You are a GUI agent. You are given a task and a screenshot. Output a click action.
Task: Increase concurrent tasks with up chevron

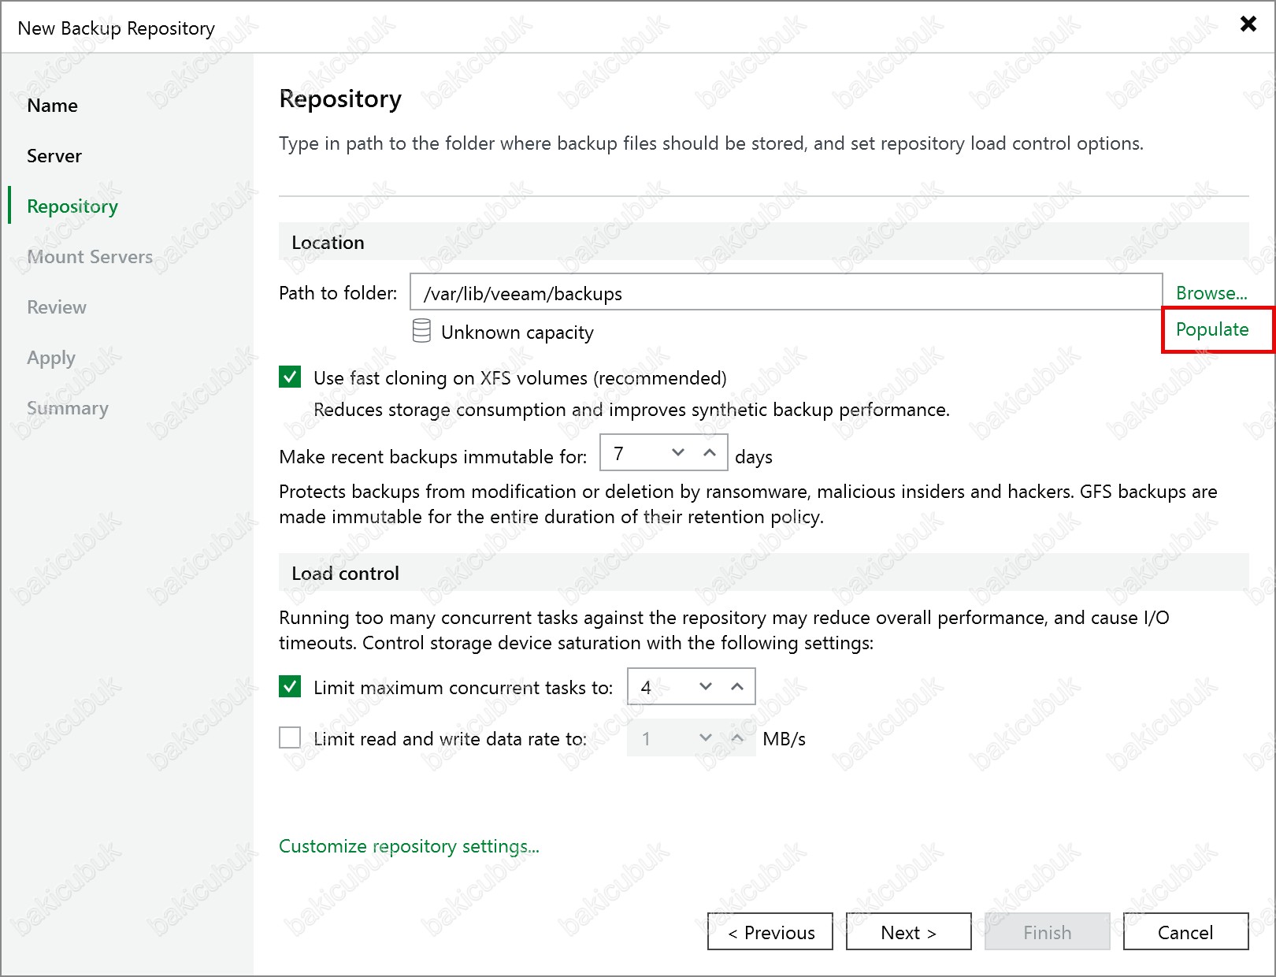coord(737,686)
